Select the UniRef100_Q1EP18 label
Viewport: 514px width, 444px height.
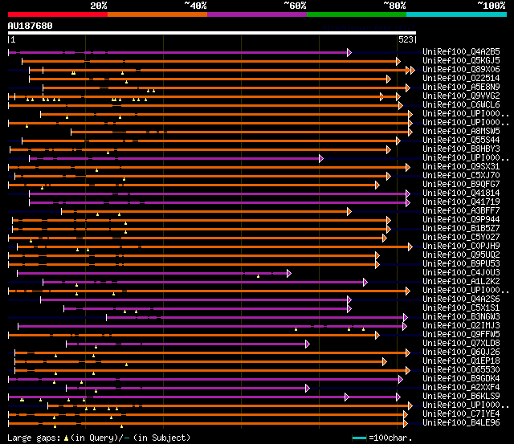(461, 361)
